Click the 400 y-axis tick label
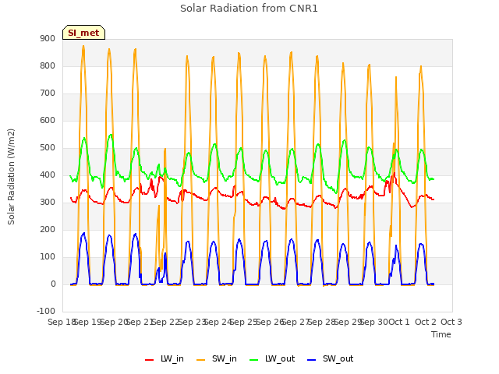The width and height of the screenshot is (499, 374). (48, 175)
